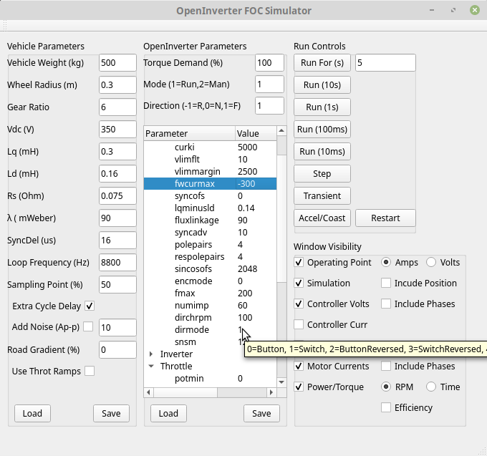
Task: Expand the Inverter tree group
Action: [x=151, y=354]
